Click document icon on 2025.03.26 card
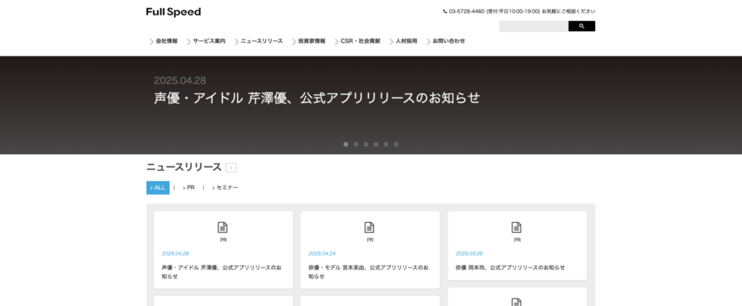 point(517,227)
